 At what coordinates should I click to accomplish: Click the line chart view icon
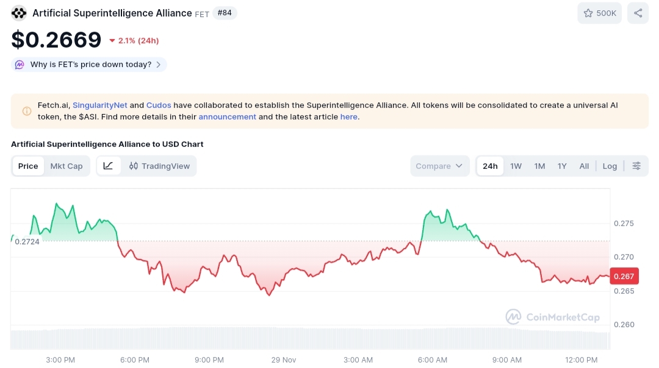point(109,166)
